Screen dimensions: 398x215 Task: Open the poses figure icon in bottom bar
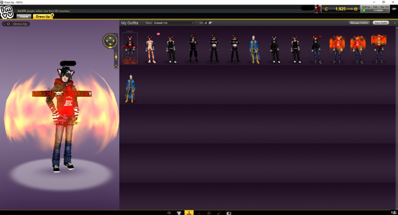[199, 213]
